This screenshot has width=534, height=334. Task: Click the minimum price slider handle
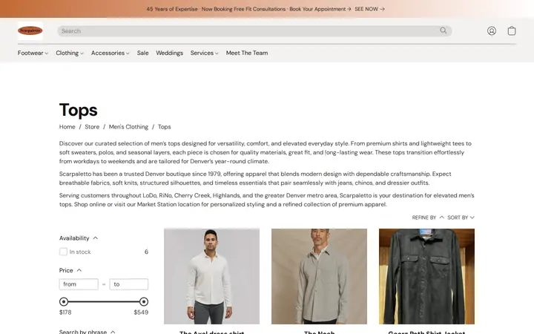tap(64, 301)
